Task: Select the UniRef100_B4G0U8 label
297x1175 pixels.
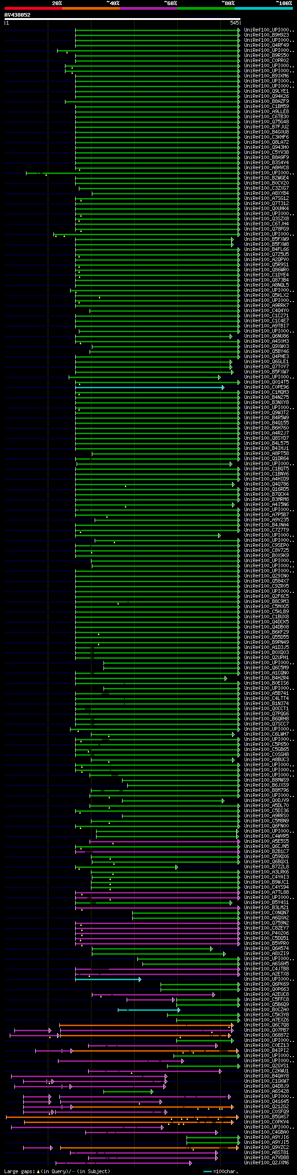Action: pyautogui.click(x=266, y=132)
